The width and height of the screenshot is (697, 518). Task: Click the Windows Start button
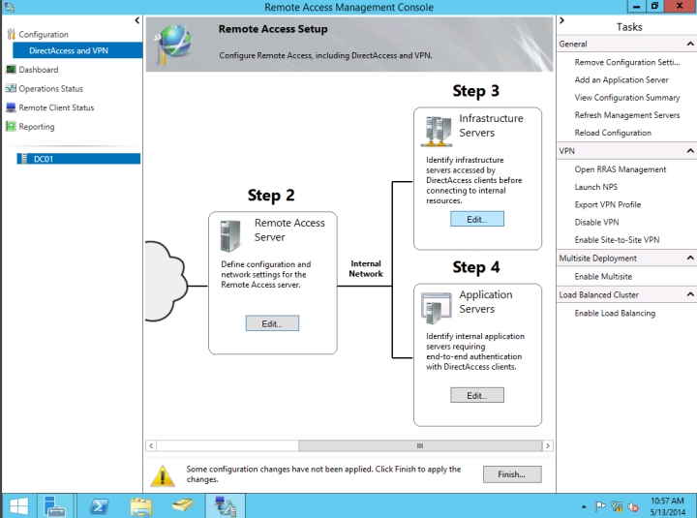tap(17, 505)
